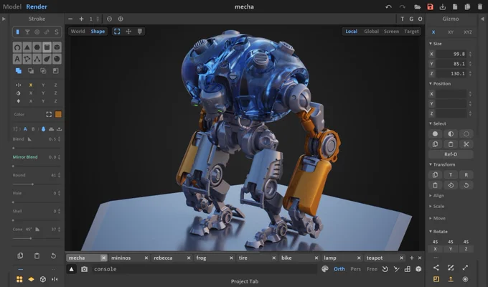This screenshot has height=287, width=488.
Task: Click the T button in Transform
Action: pyautogui.click(x=451, y=175)
